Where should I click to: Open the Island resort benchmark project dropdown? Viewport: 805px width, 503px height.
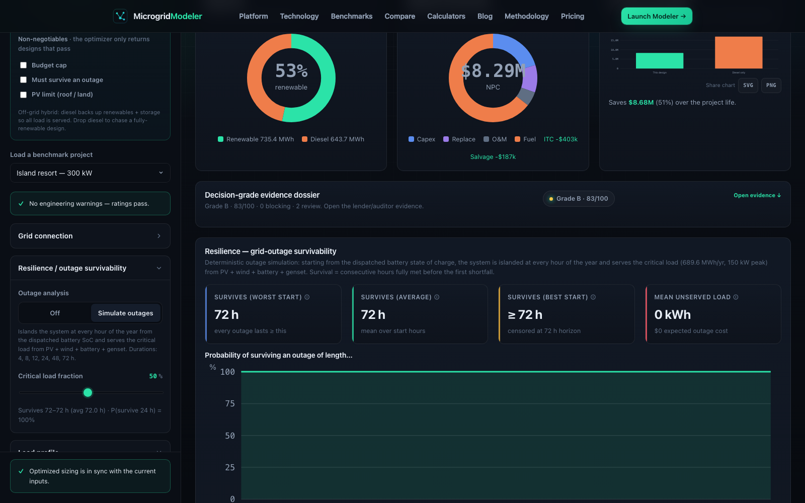coord(90,173)
